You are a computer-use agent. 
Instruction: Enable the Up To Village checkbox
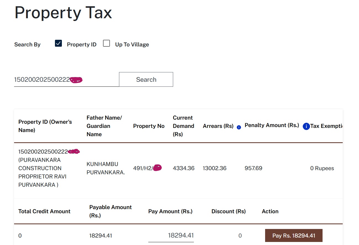coord(106,43)
